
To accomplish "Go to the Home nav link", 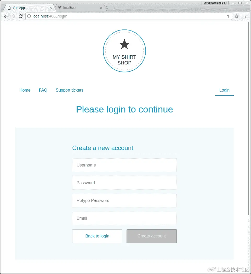I will (25, 90).
